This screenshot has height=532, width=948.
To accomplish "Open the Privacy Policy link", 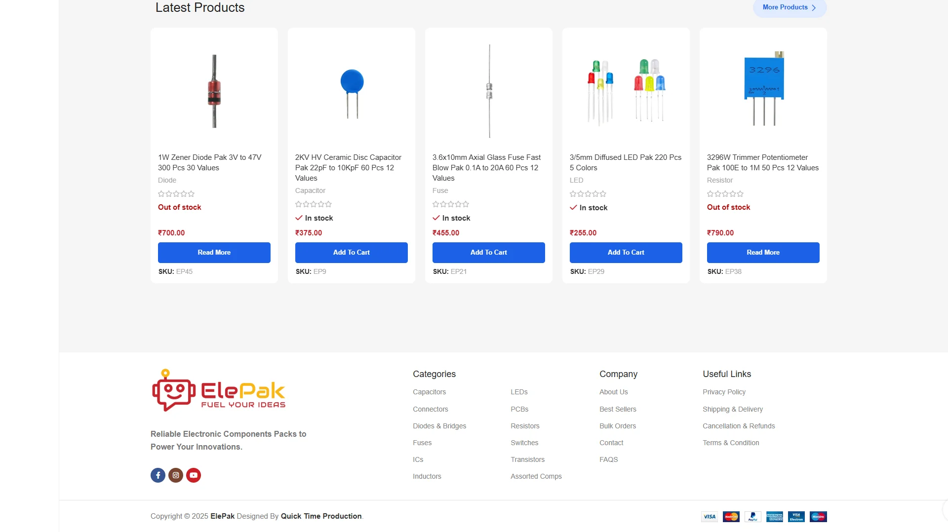I will click(x=724, y=392).
